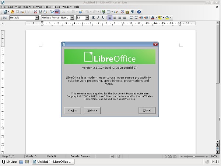Toggle Nonprinting Characters pilcrow icon
The width and height of the screenshot is (221, 166).
tap(132, 12)
